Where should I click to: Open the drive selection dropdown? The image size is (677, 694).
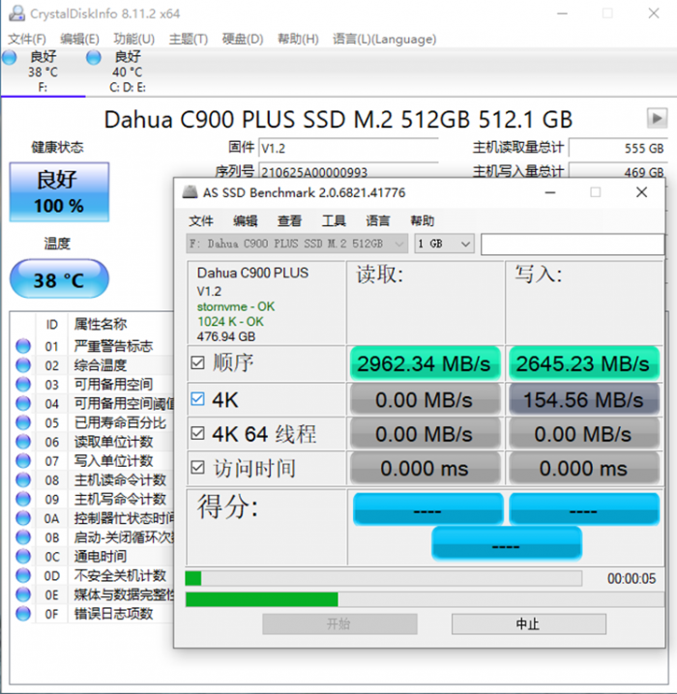coord(298,244)
